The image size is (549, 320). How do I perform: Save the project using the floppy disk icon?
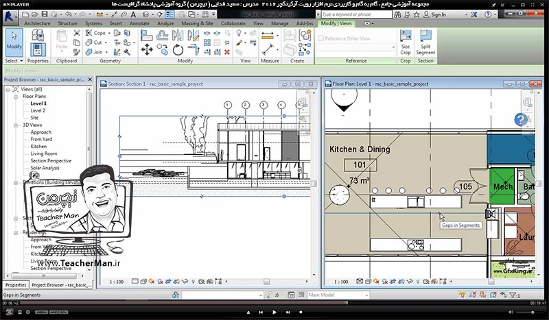pos(45,14)
